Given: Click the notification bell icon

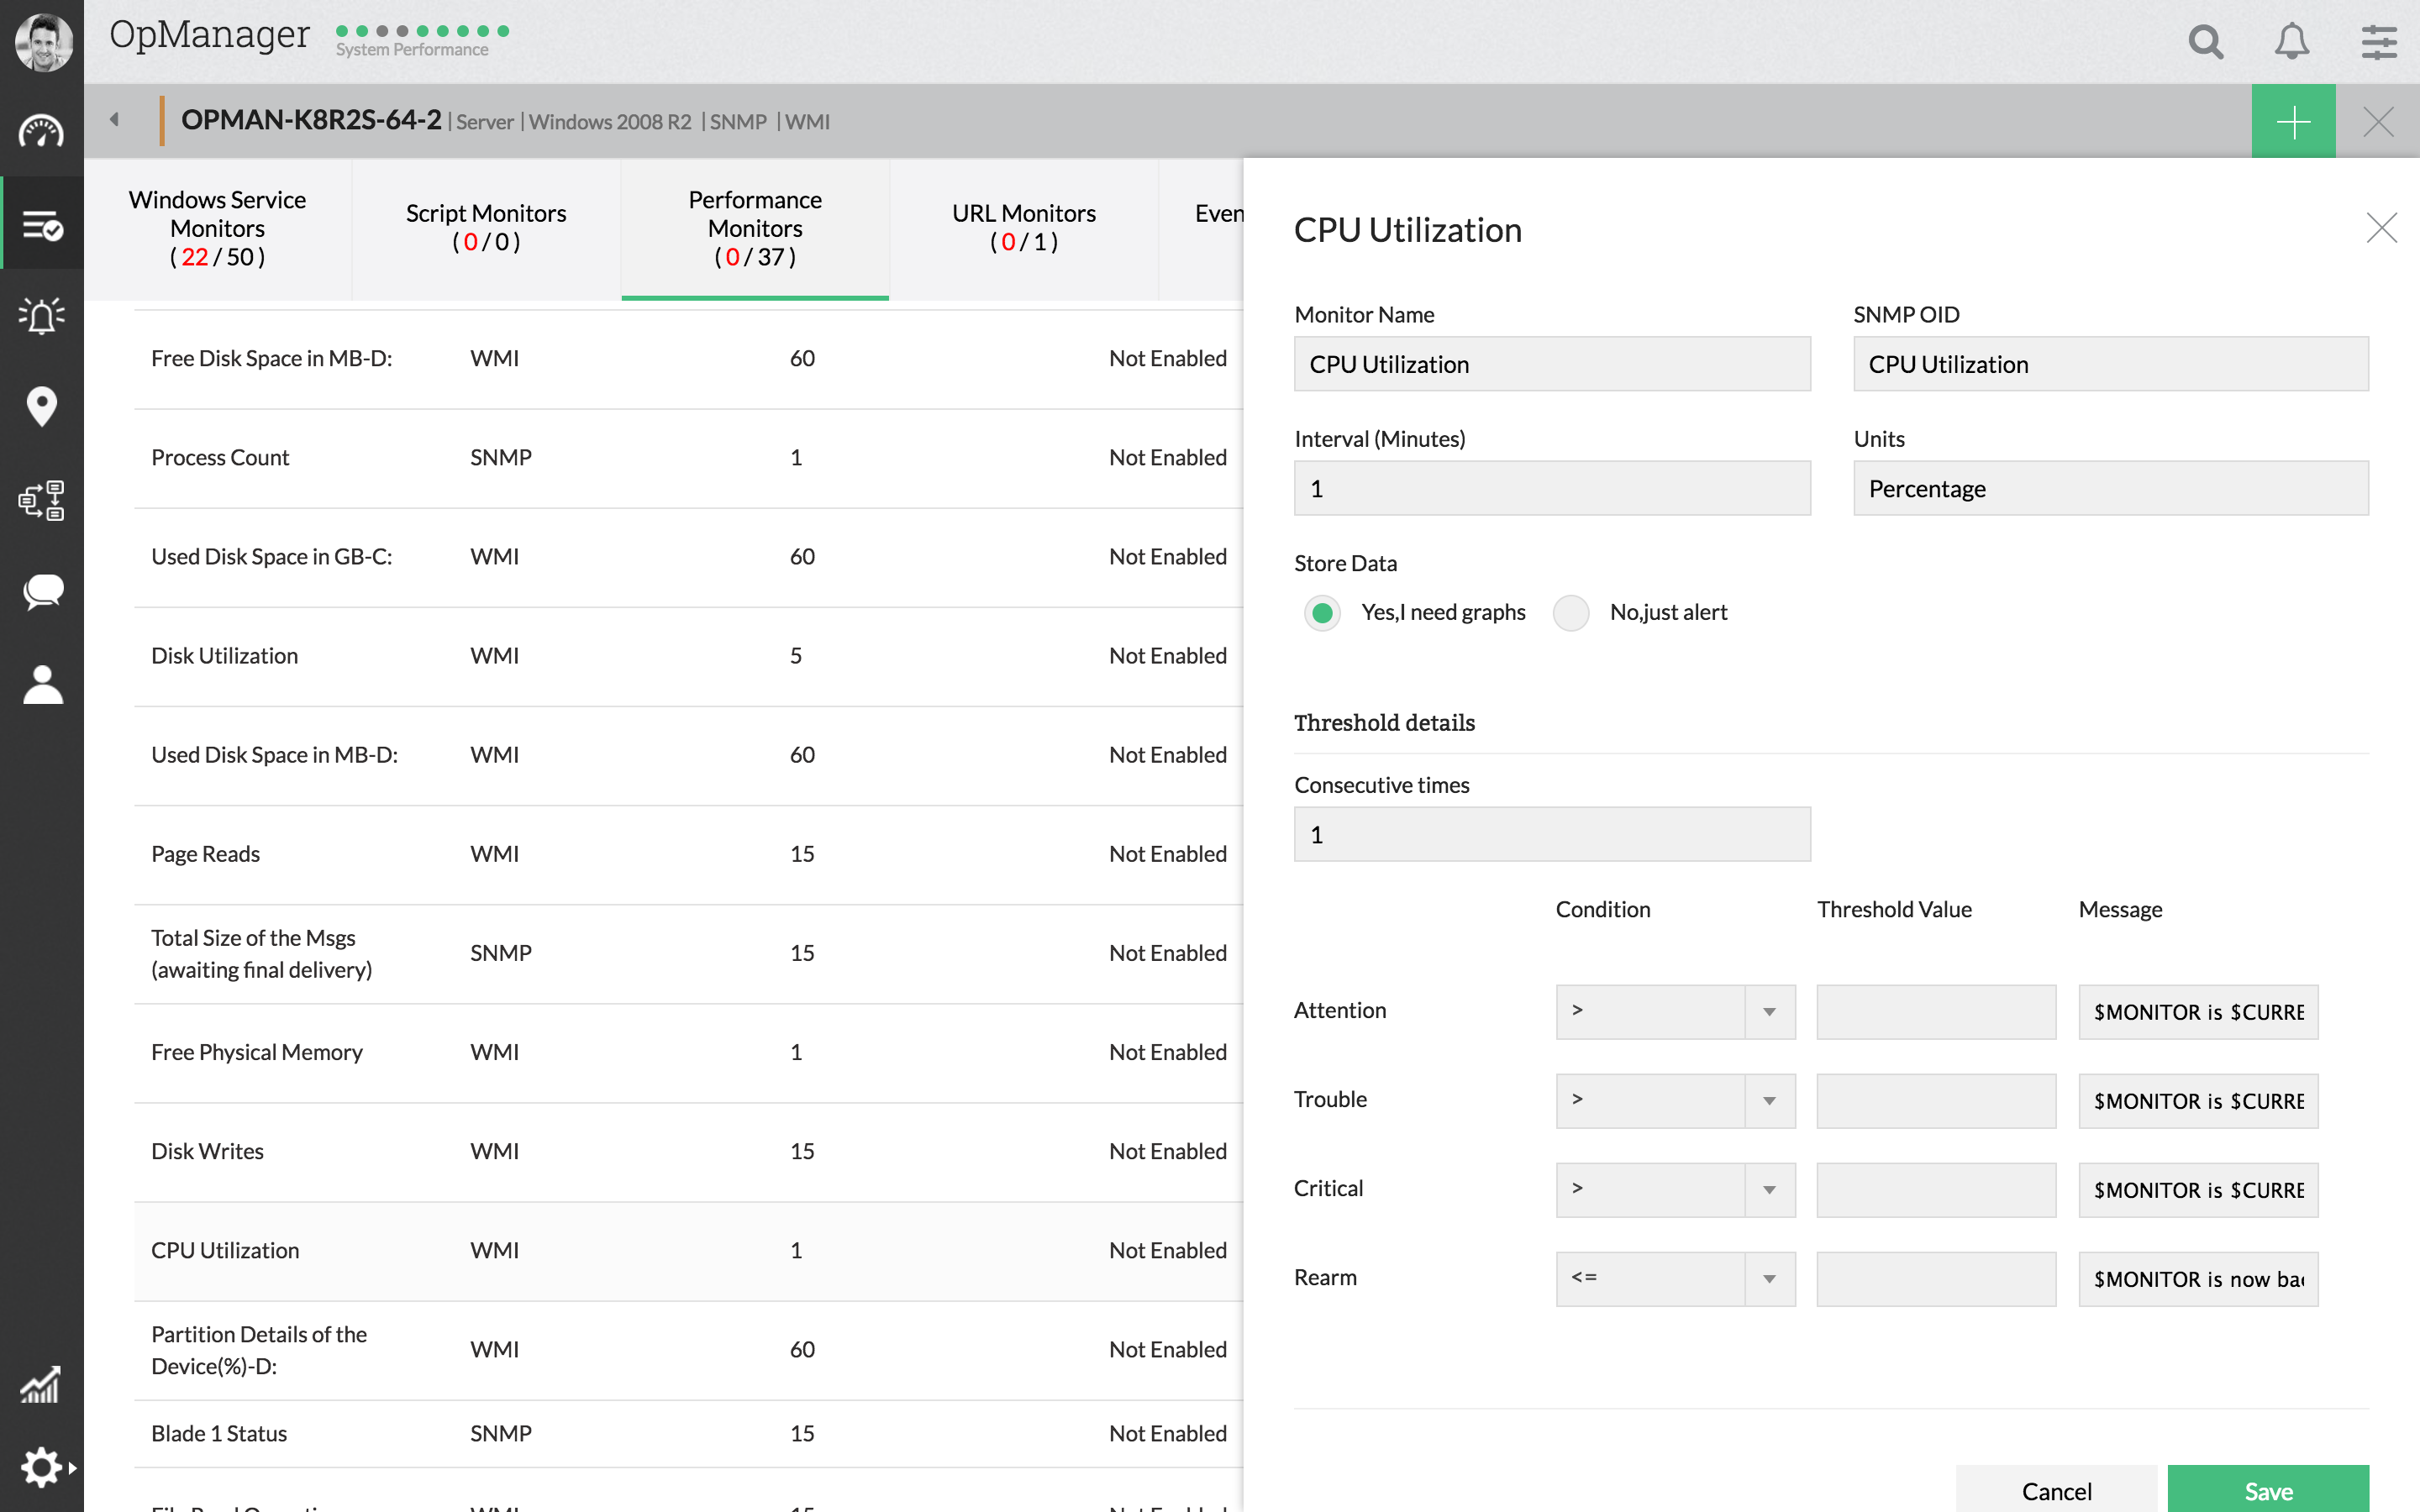Looking at the screenshot, I should 2292,42.
